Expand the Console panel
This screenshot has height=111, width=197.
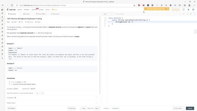(107, 108)
